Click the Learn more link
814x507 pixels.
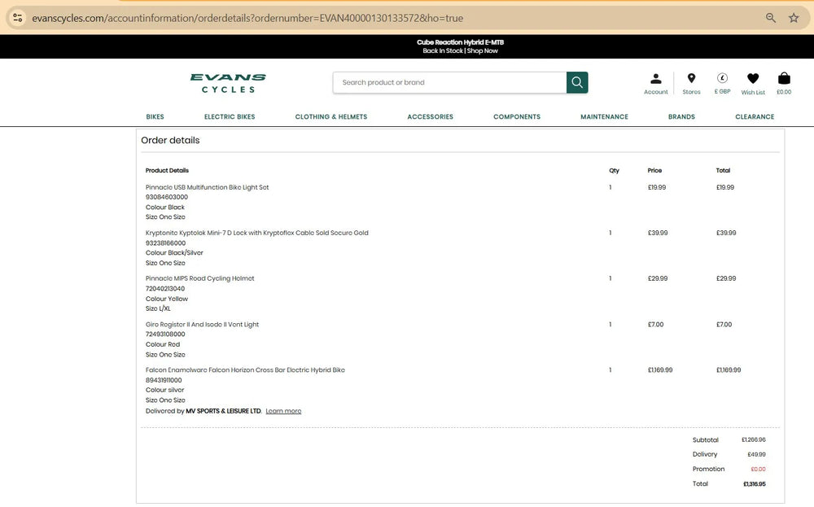[283, 411]
